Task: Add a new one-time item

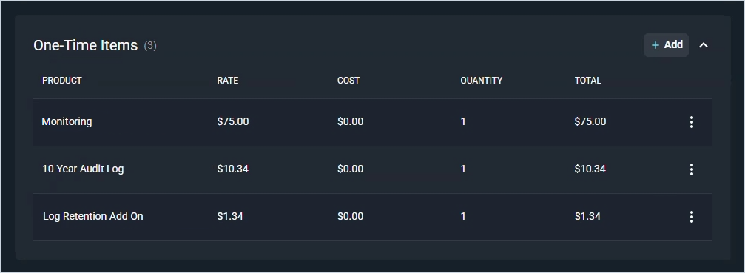Action: point(666,45)
